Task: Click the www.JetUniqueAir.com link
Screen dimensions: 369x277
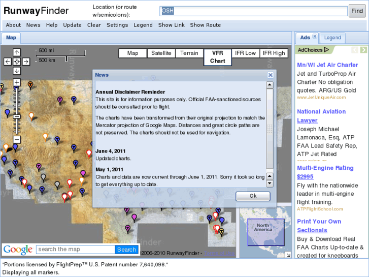Action: coord(321,98)
